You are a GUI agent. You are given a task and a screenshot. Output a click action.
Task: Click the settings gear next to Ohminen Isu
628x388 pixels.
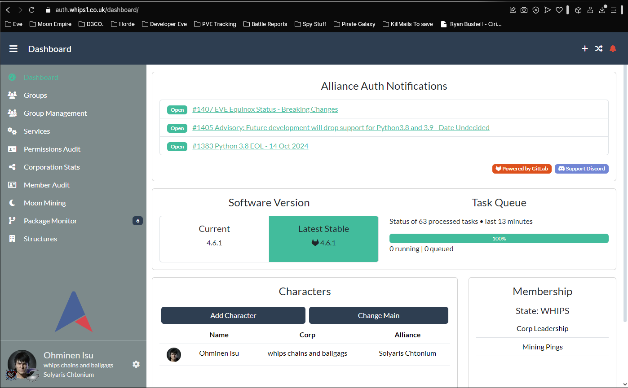[136, 365]
